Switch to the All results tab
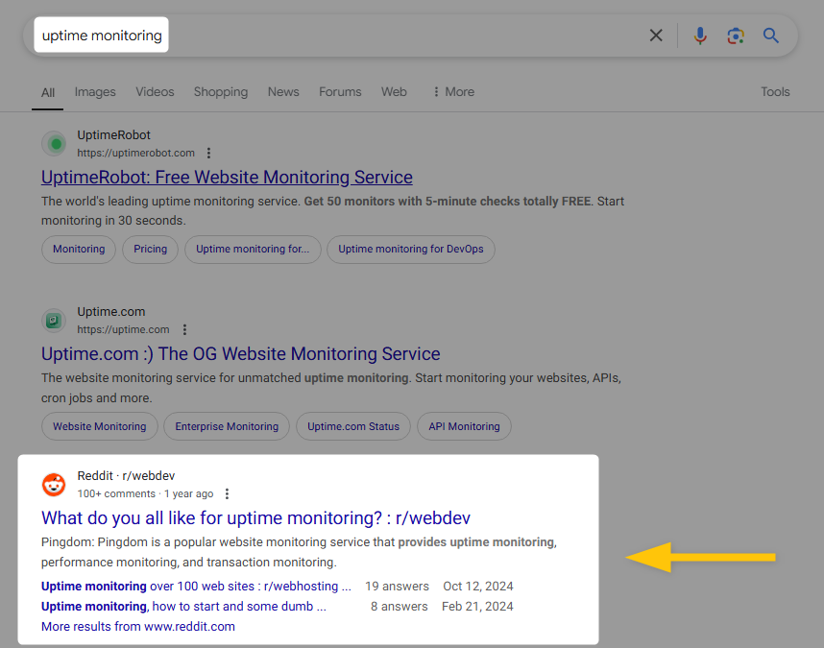Viewport: 824px width, 648px height. click(48, 92)
